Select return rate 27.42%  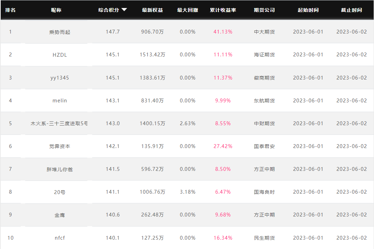coord(223,146)
